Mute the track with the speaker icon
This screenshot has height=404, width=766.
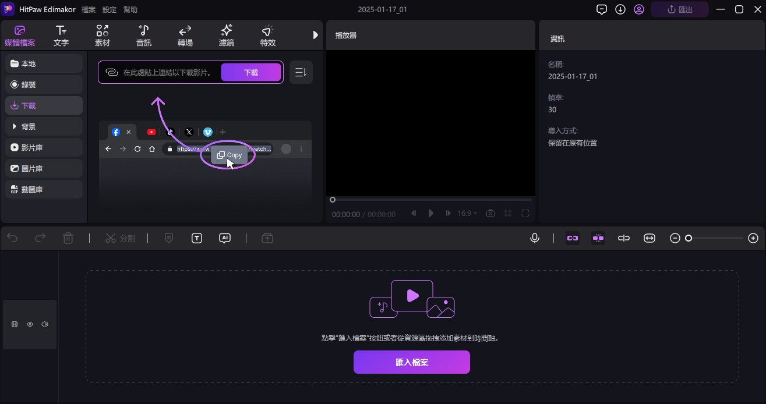coord(45,324)
